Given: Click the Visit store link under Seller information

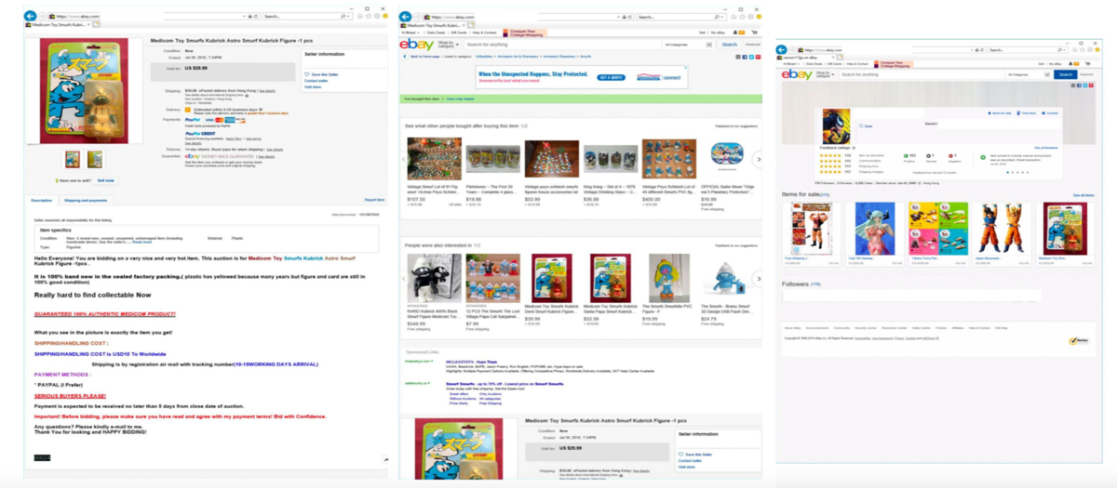Looking at the screenshot, I should [314, 87].
